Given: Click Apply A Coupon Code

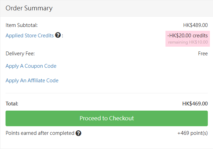Looking at the screenshot, I should [31, 66].
